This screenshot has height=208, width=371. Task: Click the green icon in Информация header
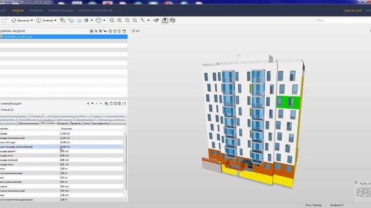point(107,103)
